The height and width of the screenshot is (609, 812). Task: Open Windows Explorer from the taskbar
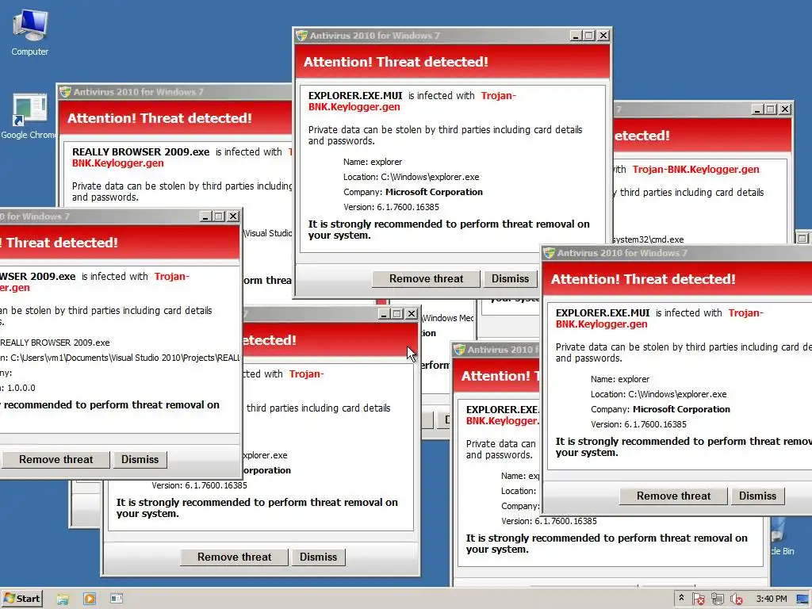63,599
